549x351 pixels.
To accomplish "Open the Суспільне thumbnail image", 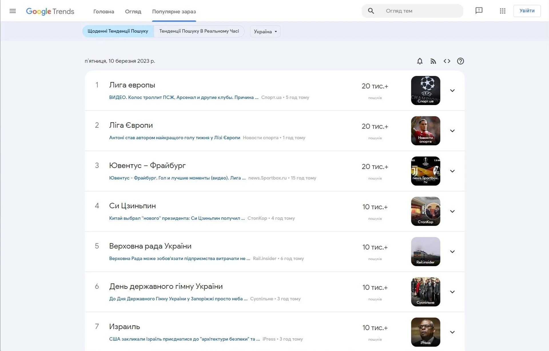I will [425, 292].
